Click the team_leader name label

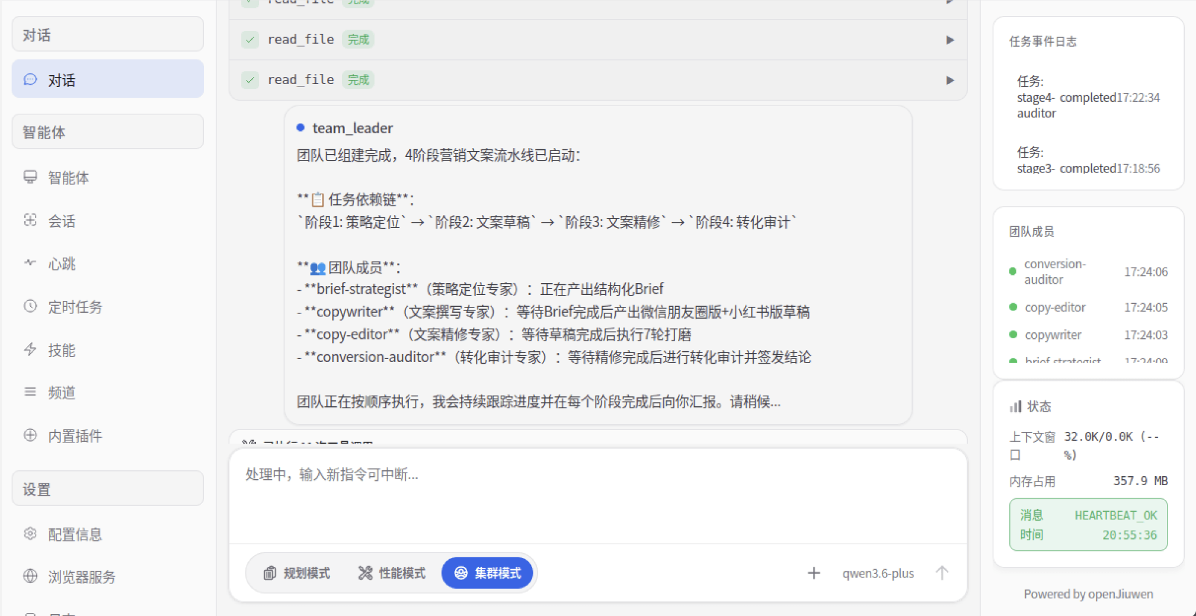click(353, 128)
